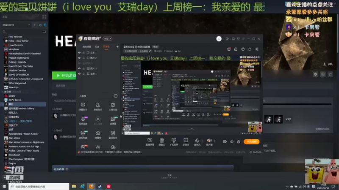
Task: Click the user avatar in streaming app title bar
Action: 219,39
